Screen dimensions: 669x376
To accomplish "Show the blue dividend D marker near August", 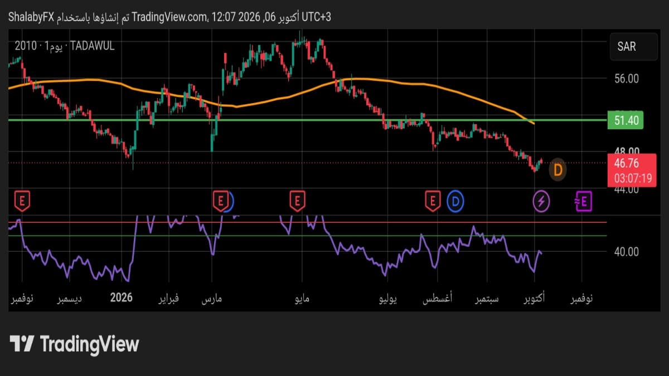I will click(457, 201).
